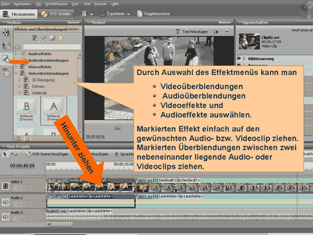
Task: Switch to the DVD erstellen tab
Action: [56, 14]
